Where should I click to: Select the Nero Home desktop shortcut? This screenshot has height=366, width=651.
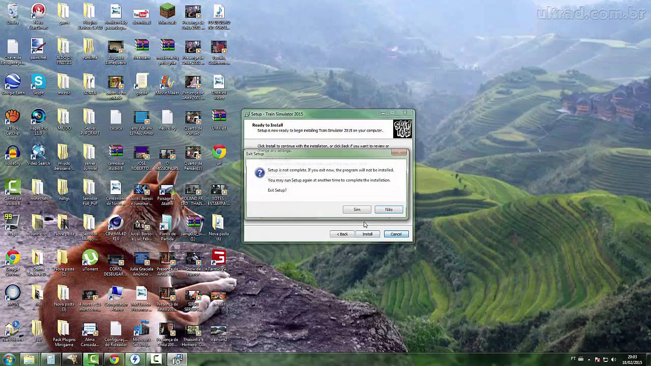[x=13, y=331]
